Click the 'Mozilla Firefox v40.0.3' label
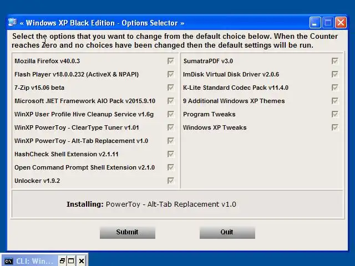The image size is (355, 266). point(47,61)
